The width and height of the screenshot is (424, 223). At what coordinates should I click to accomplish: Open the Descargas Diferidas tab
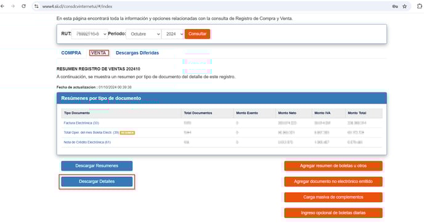(x=137, y=53)
